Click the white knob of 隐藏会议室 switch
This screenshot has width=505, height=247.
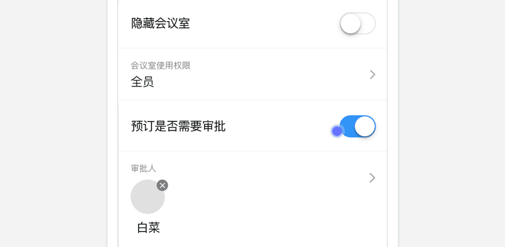350,24
